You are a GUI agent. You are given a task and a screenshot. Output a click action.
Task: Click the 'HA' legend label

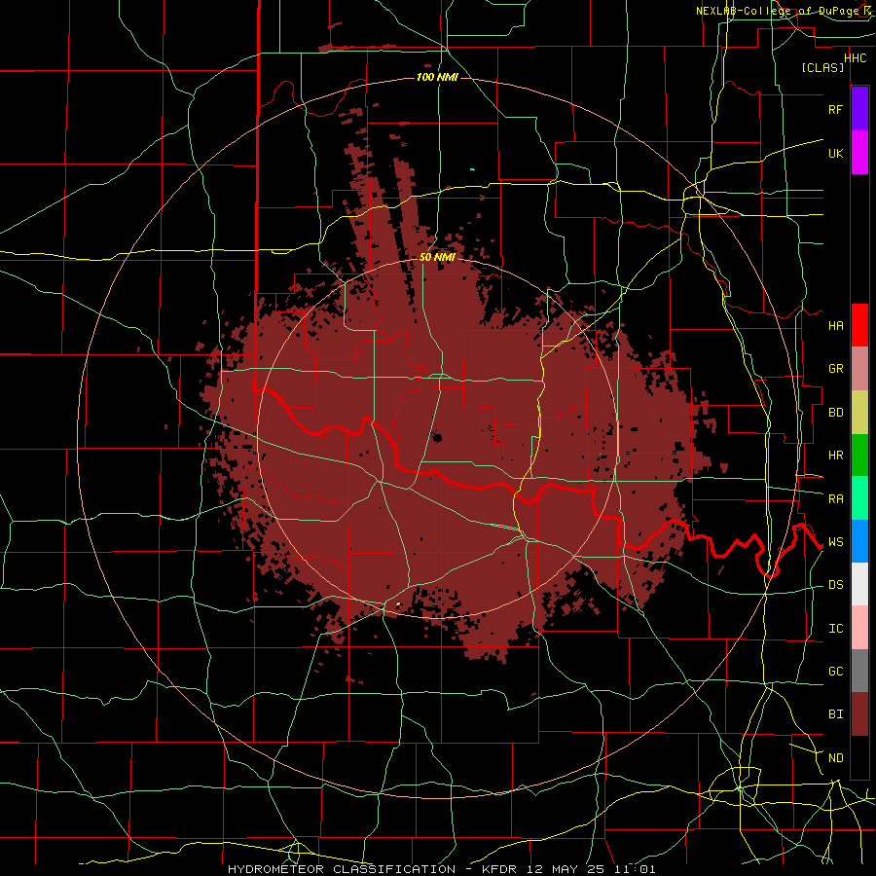coord(835,325)
